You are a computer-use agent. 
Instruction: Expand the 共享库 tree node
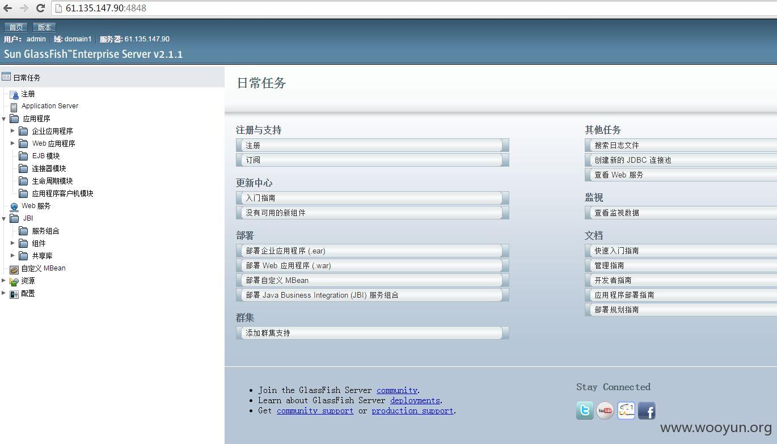click(x=12, y=255)
